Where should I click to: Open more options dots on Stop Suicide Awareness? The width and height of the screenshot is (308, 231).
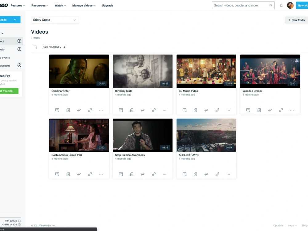tap(164, 174)
